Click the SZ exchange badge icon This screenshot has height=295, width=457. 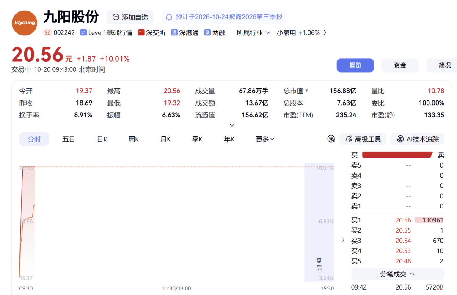point(47,32)
